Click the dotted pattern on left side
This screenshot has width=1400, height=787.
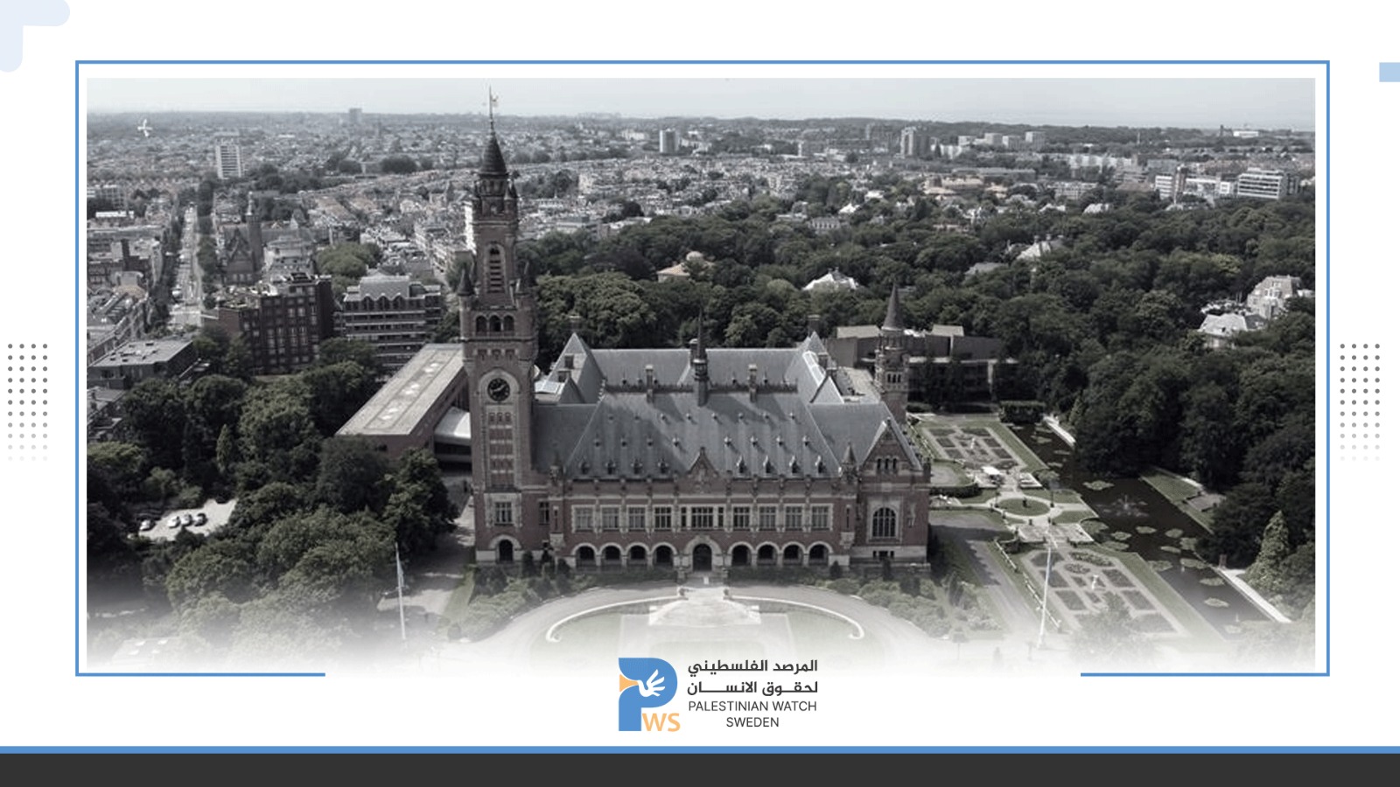tap(27, 400)
